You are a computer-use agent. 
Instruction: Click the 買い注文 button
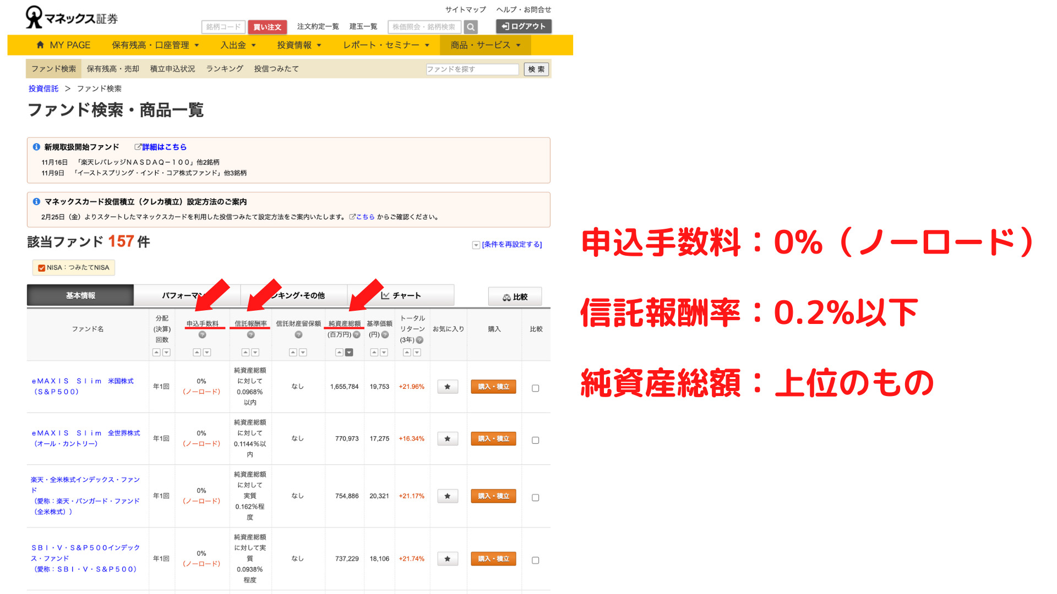coord(267,27)
